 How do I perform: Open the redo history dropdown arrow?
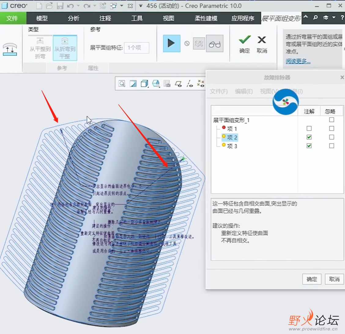pyautogui.click(x=95, y=6)
